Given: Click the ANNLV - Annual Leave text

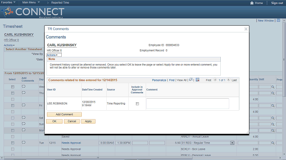Looking at the screenshot, I should (x=195, y=136).
